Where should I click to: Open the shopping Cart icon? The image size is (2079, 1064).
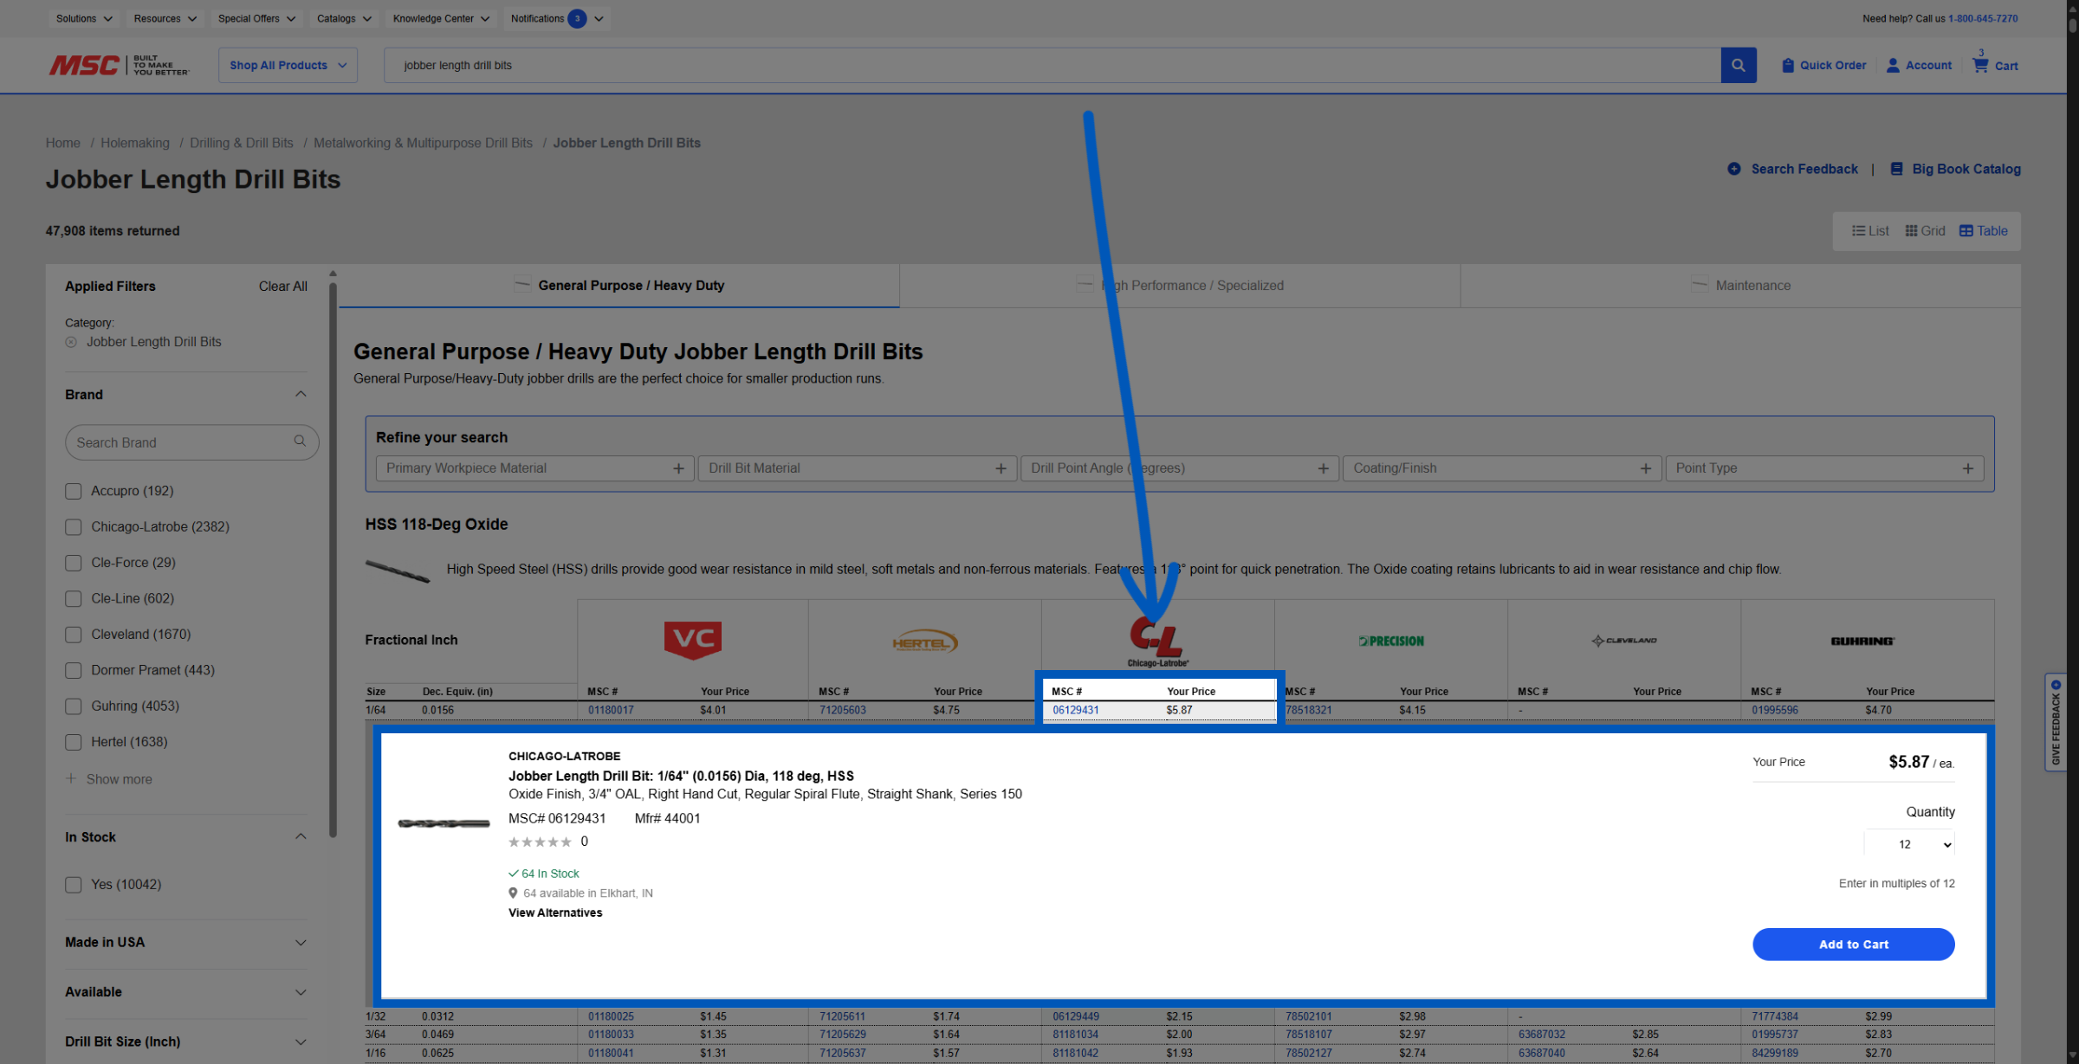(x=1980, y=65)
